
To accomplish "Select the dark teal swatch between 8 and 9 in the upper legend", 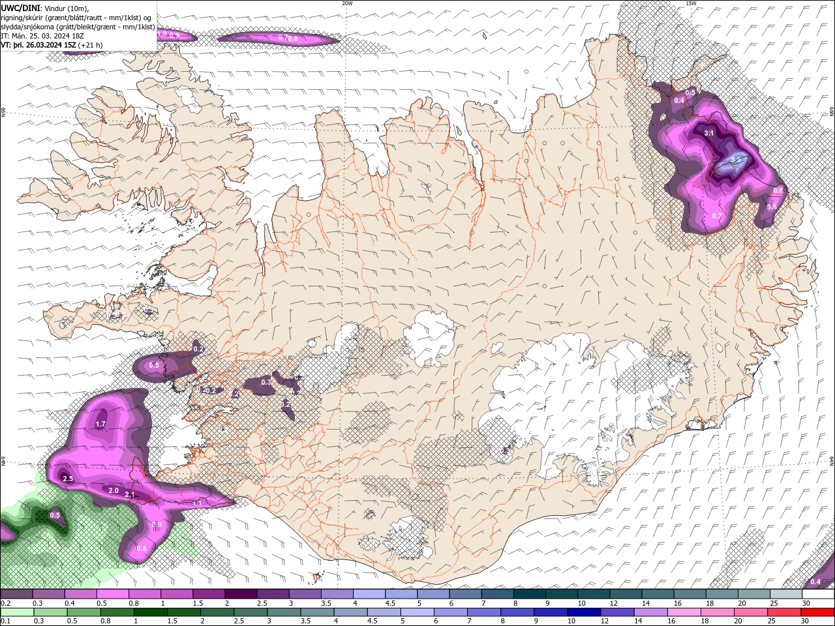I will [x=528, y=594].
